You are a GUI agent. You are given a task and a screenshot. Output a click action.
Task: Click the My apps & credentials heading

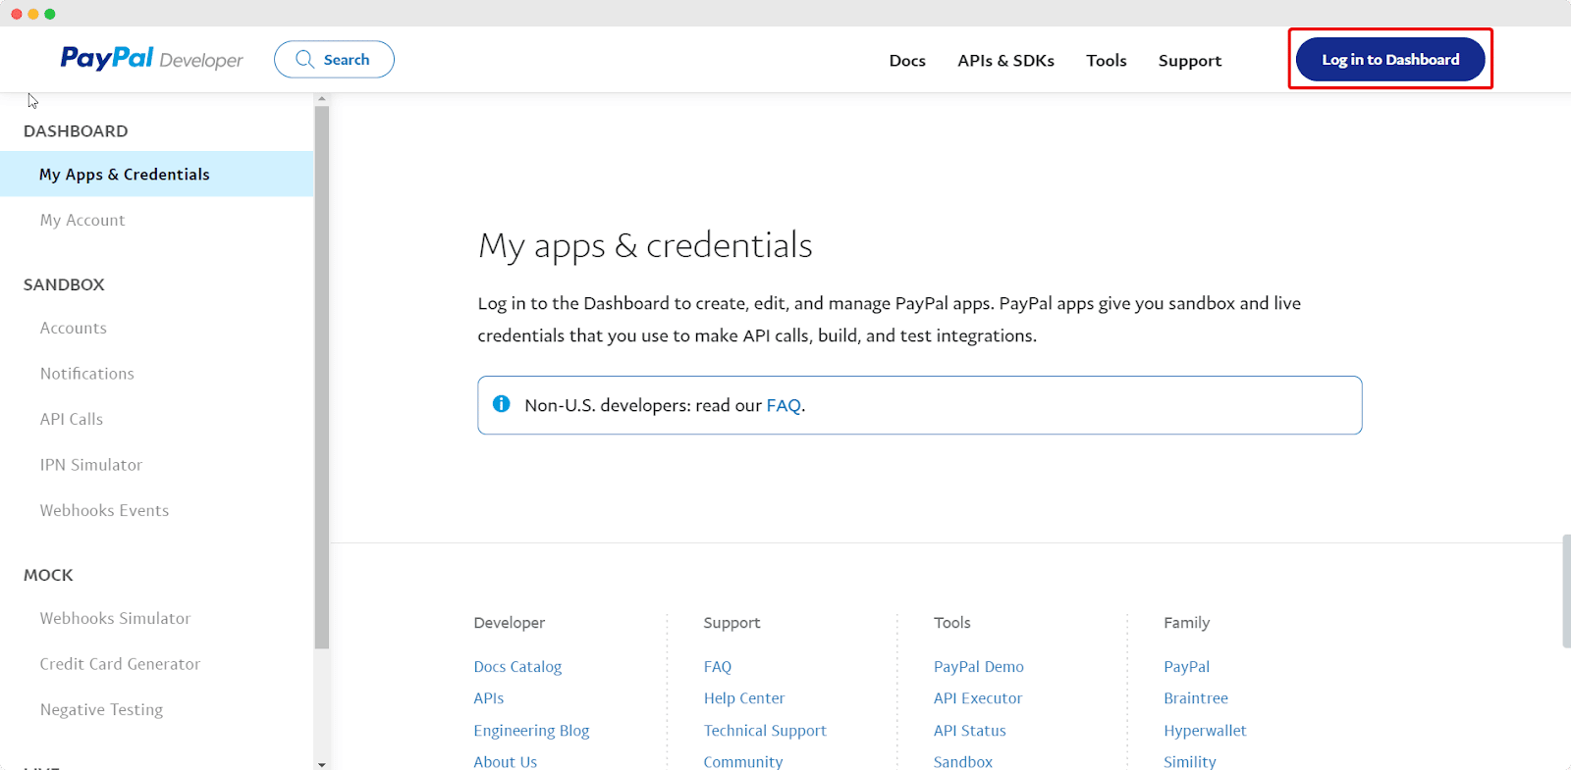(x=645, y=246)
